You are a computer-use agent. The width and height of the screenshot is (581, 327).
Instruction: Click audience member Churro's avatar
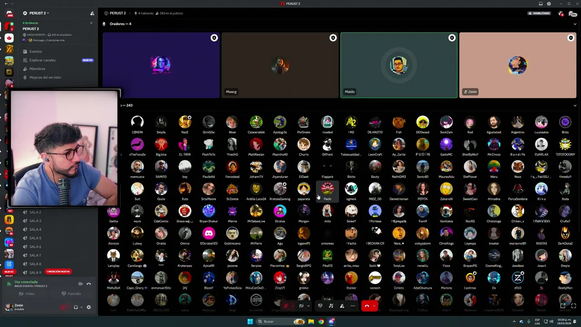point(304,144)
